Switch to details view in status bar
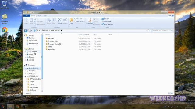This screenshot has width=195, height=109. pos(169,94)
